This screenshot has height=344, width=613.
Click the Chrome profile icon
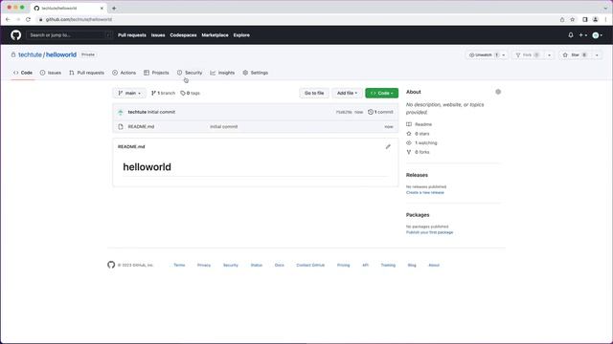(x=595, y=19)
